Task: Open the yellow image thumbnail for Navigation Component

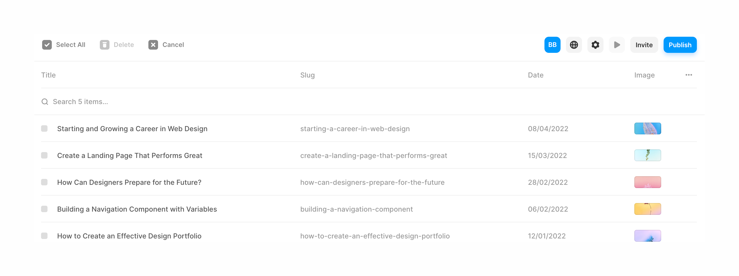Action: tap(647, 209)
